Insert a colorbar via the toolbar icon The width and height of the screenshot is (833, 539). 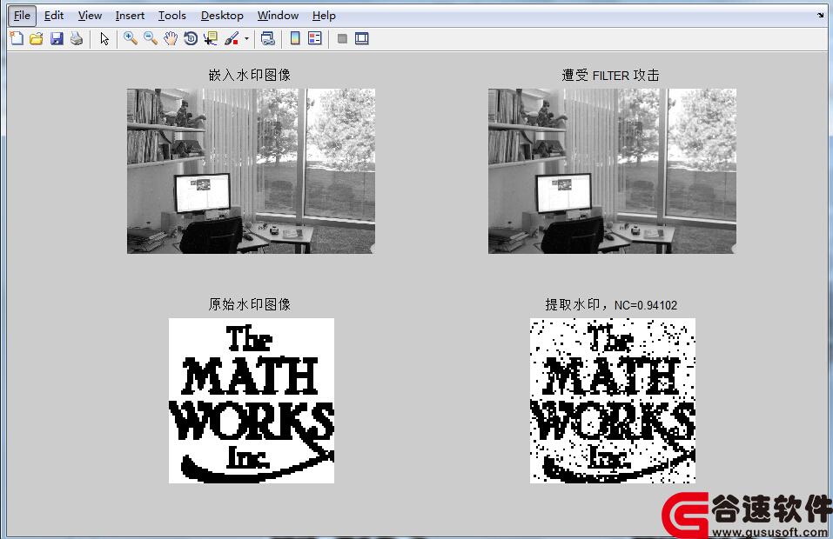click(x=295, y=38)
